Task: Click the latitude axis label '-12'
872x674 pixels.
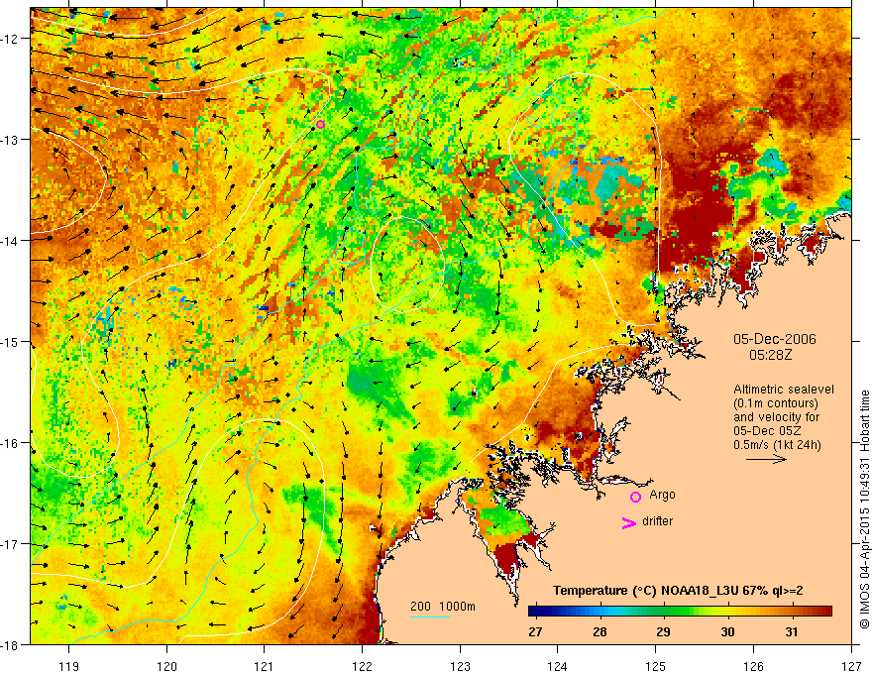Action: click(x=11, y=39)
